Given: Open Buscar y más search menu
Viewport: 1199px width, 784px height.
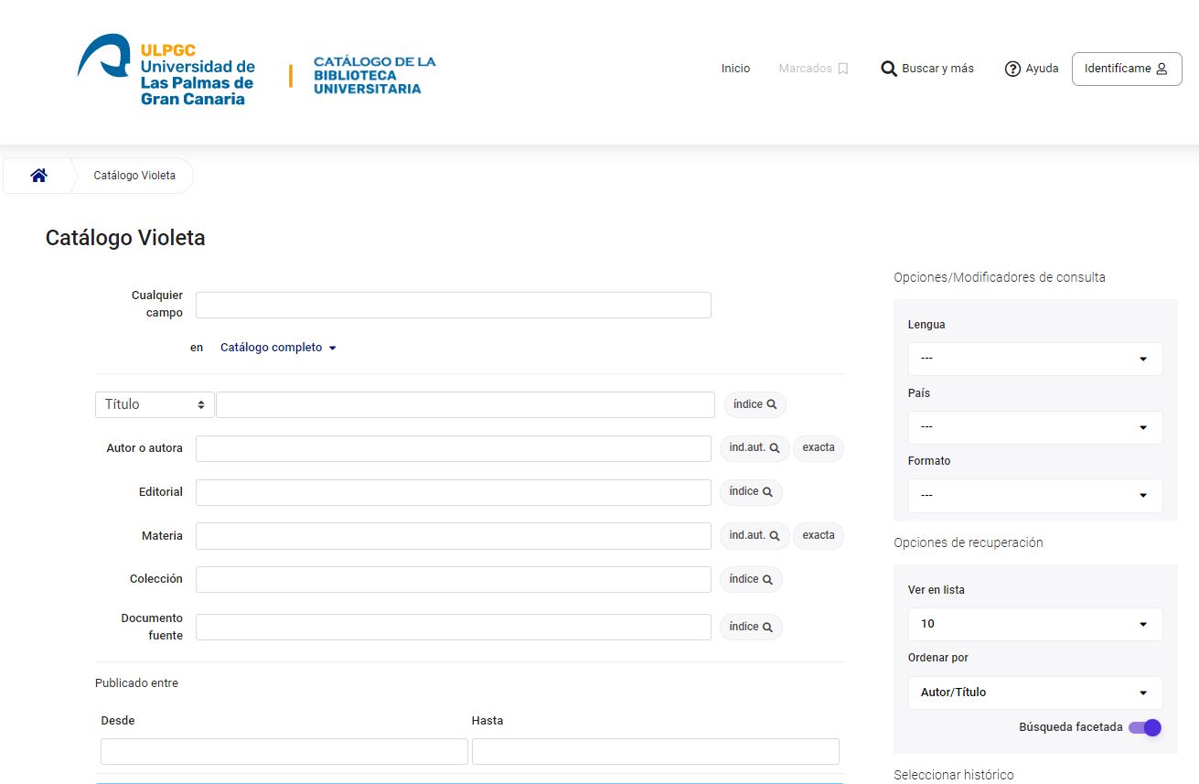Looking at the screenshot, I should [927, 69].
